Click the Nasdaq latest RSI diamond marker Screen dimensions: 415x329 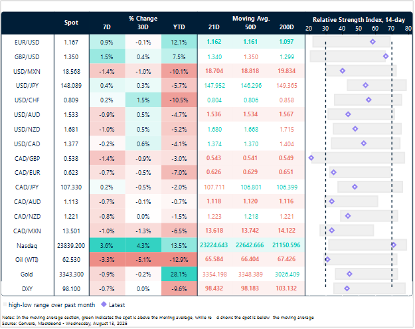click(x=394, y=245)
